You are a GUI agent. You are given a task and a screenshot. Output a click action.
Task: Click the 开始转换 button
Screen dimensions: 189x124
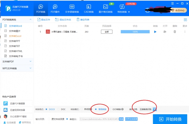170,119
